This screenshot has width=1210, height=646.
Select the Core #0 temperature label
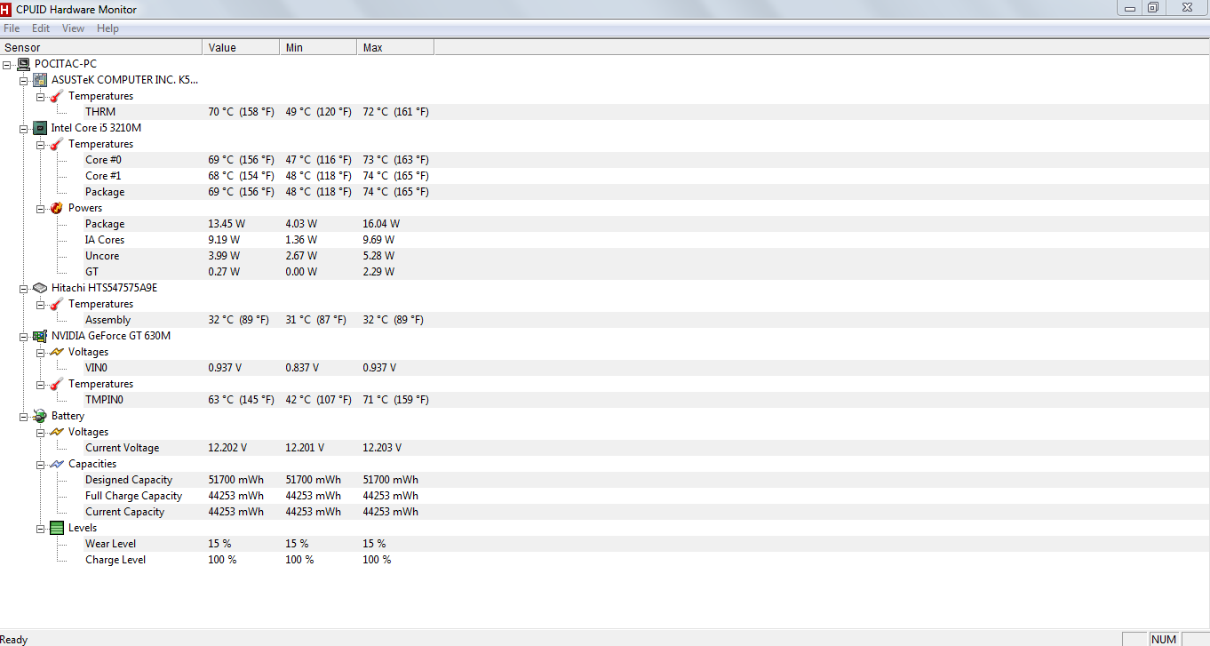103,160
